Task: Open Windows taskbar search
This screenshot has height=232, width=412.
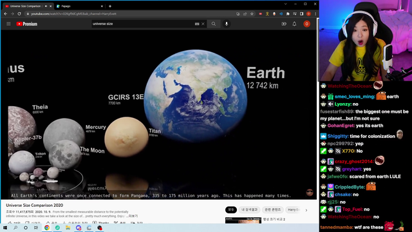Action: tap(15, 227)
